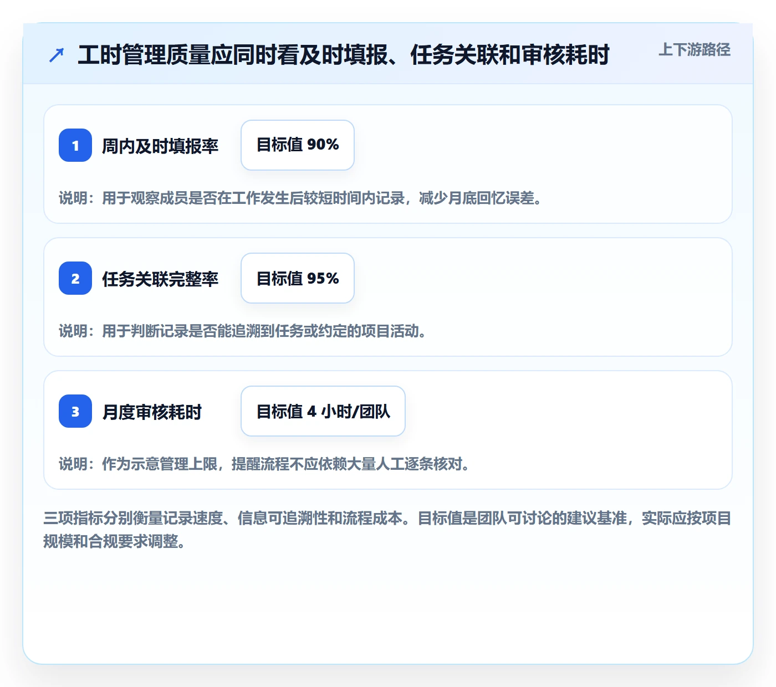Click the description mentioning 追溯到任务
The height and width of the screenshot is (687, 776).
[243, 331]
